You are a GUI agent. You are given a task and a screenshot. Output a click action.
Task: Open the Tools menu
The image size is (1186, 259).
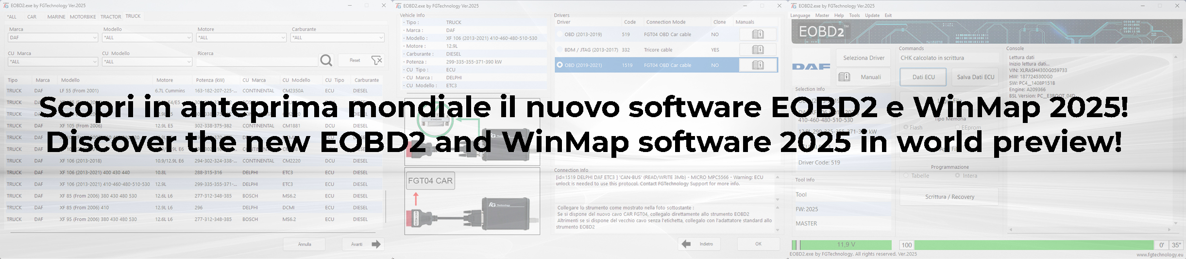click(854, 15)
